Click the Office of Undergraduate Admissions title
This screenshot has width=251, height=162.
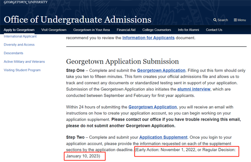pyautogui.click(x=77, y=20)
